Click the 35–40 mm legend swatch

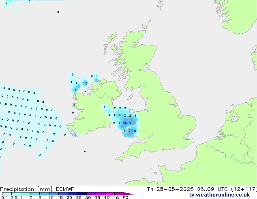tap(100, 194)
